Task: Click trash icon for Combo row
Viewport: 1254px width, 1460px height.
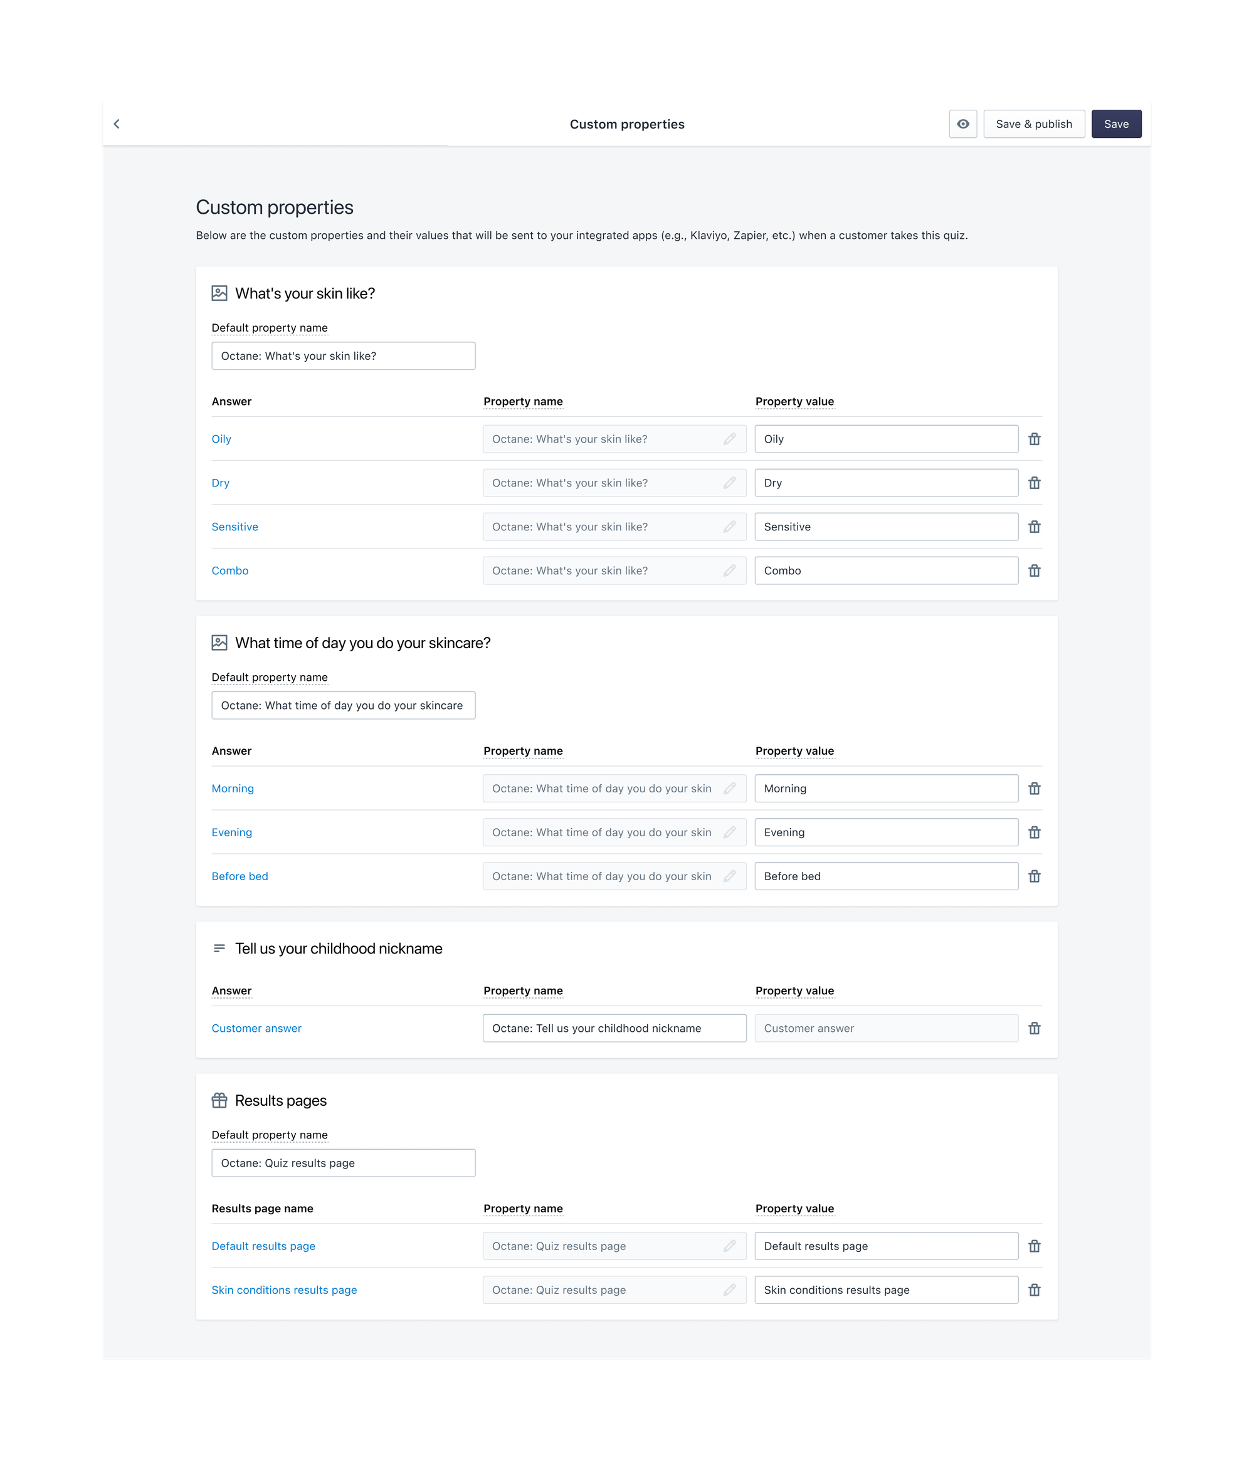Action: [x=1034, y=570]
